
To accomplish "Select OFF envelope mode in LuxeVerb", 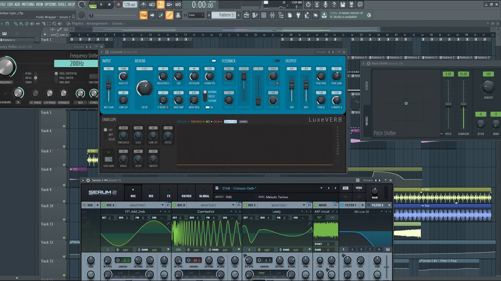I will [105, 130].
